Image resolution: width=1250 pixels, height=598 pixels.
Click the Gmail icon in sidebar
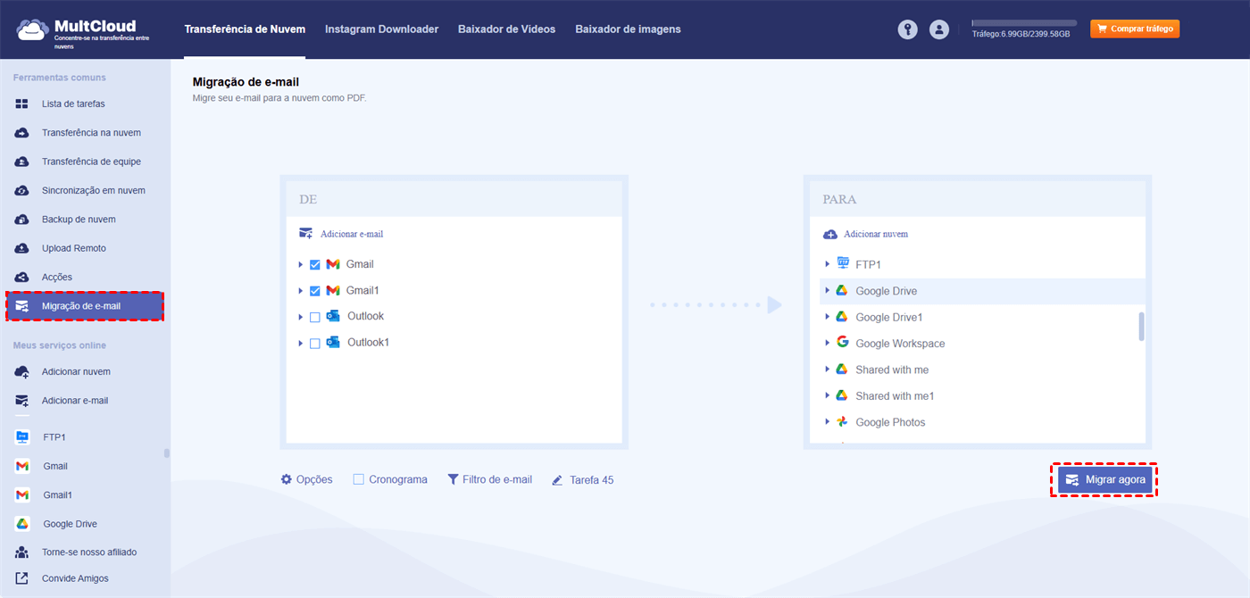point(22,466)
